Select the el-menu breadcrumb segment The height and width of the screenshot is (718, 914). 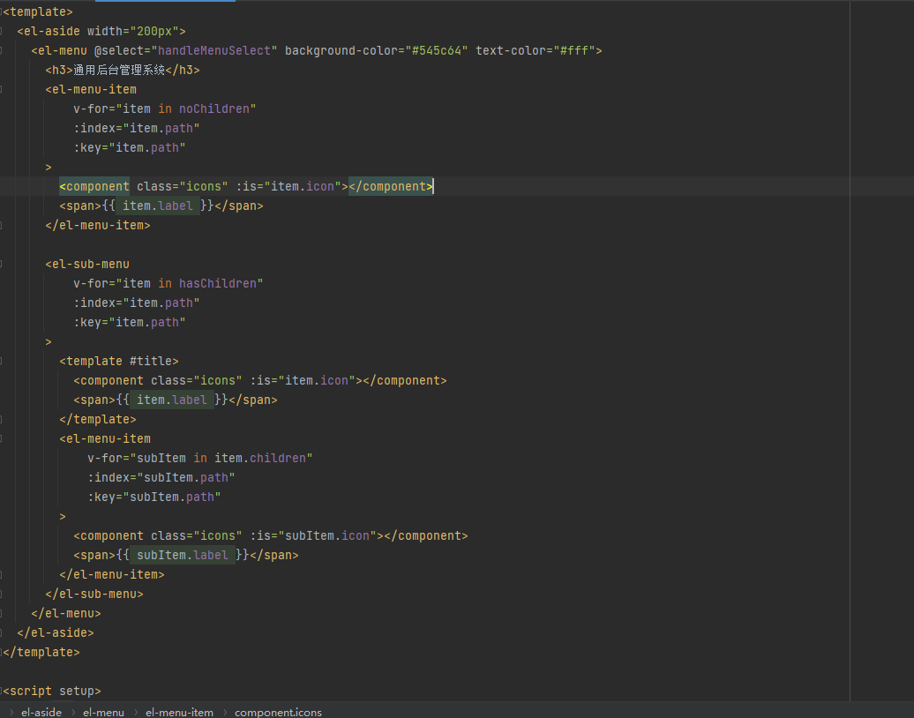103,712
